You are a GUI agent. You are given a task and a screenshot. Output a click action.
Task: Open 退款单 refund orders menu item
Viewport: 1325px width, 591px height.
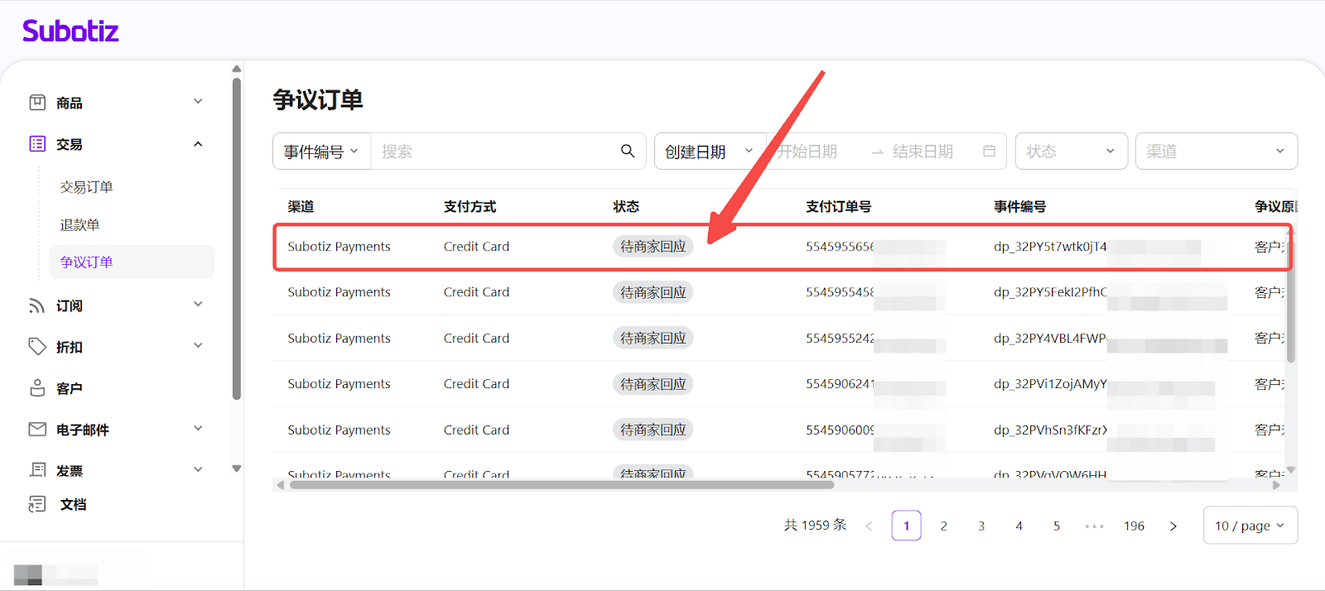pyautogui.click(x=79, y=225)
